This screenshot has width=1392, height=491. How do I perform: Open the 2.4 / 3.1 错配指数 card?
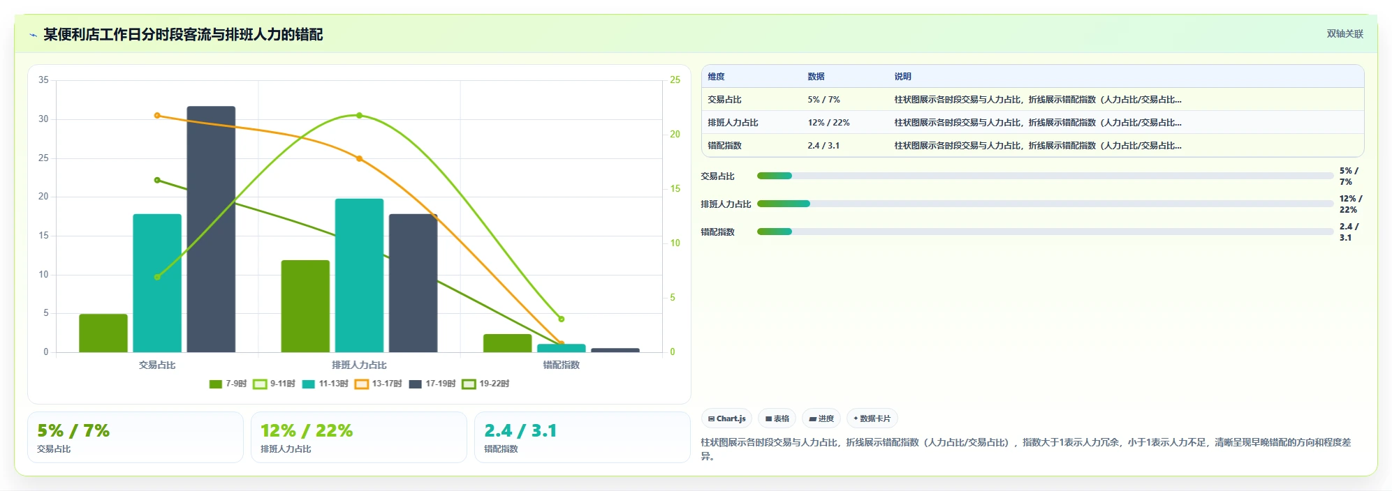(582, 437)
